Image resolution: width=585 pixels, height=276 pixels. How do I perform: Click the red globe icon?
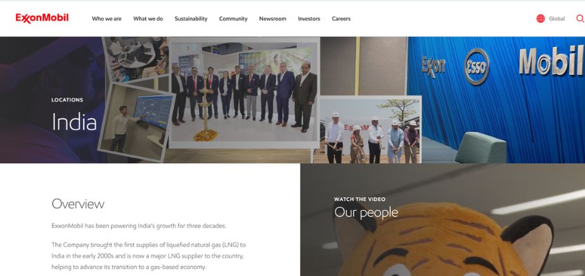click(540, 18)
